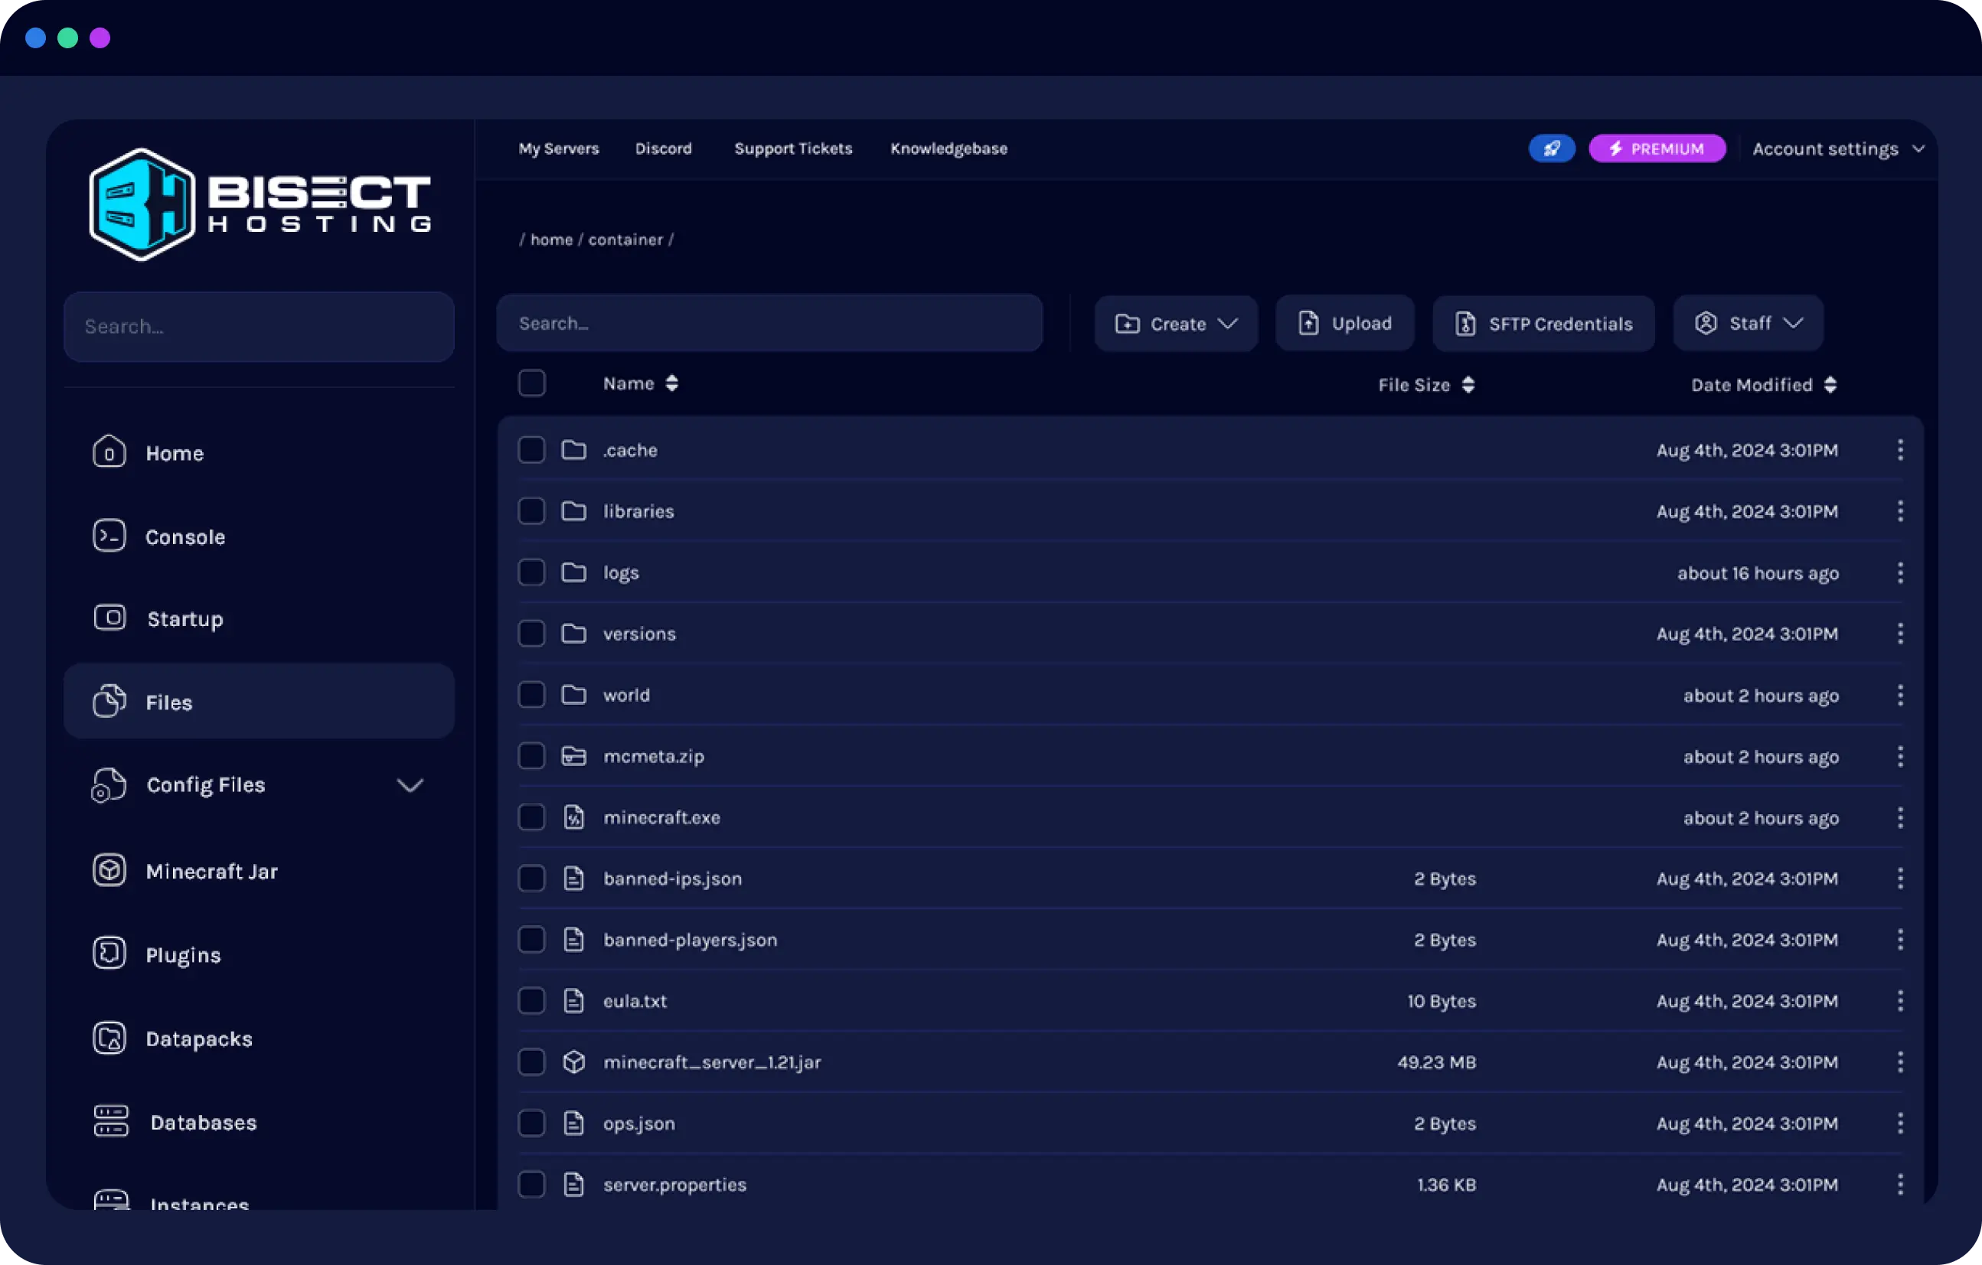Open the Staff dropdown menu
Screen dimensions: 1982x1265
coord(1749,323)
